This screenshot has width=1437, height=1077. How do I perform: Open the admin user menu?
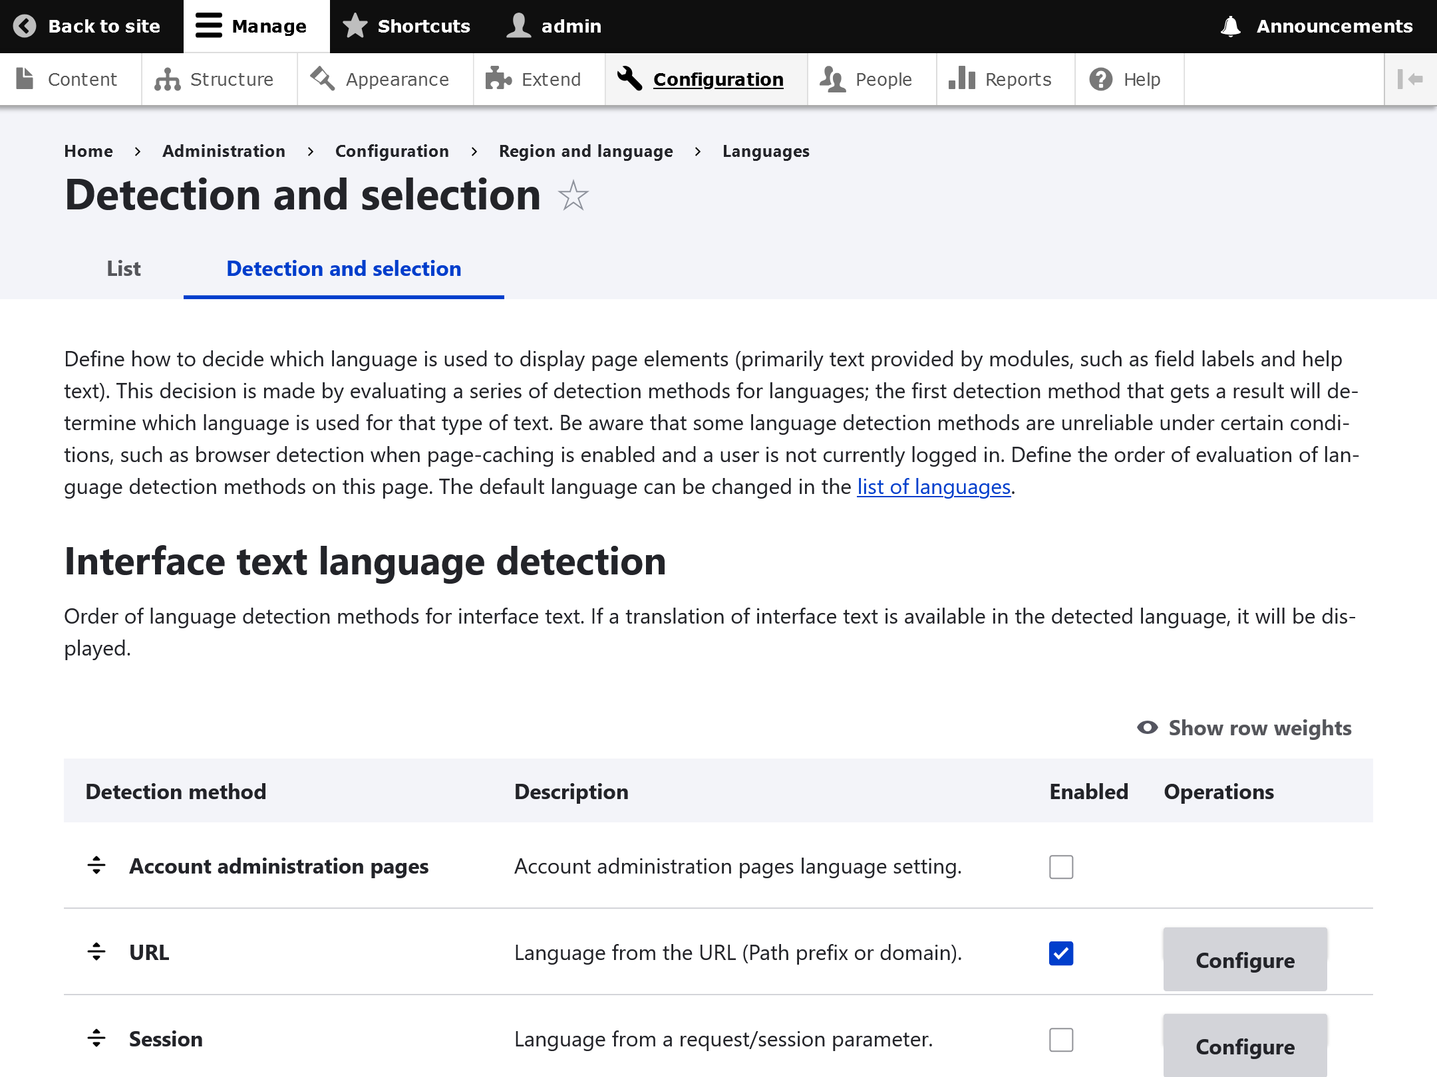point(519,27)
